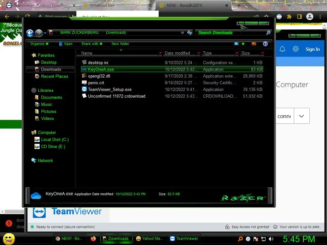This screenshot has width=327, height=245.
Task: Open the Downloads taskbar button
Action: click(x=116, y=239)
